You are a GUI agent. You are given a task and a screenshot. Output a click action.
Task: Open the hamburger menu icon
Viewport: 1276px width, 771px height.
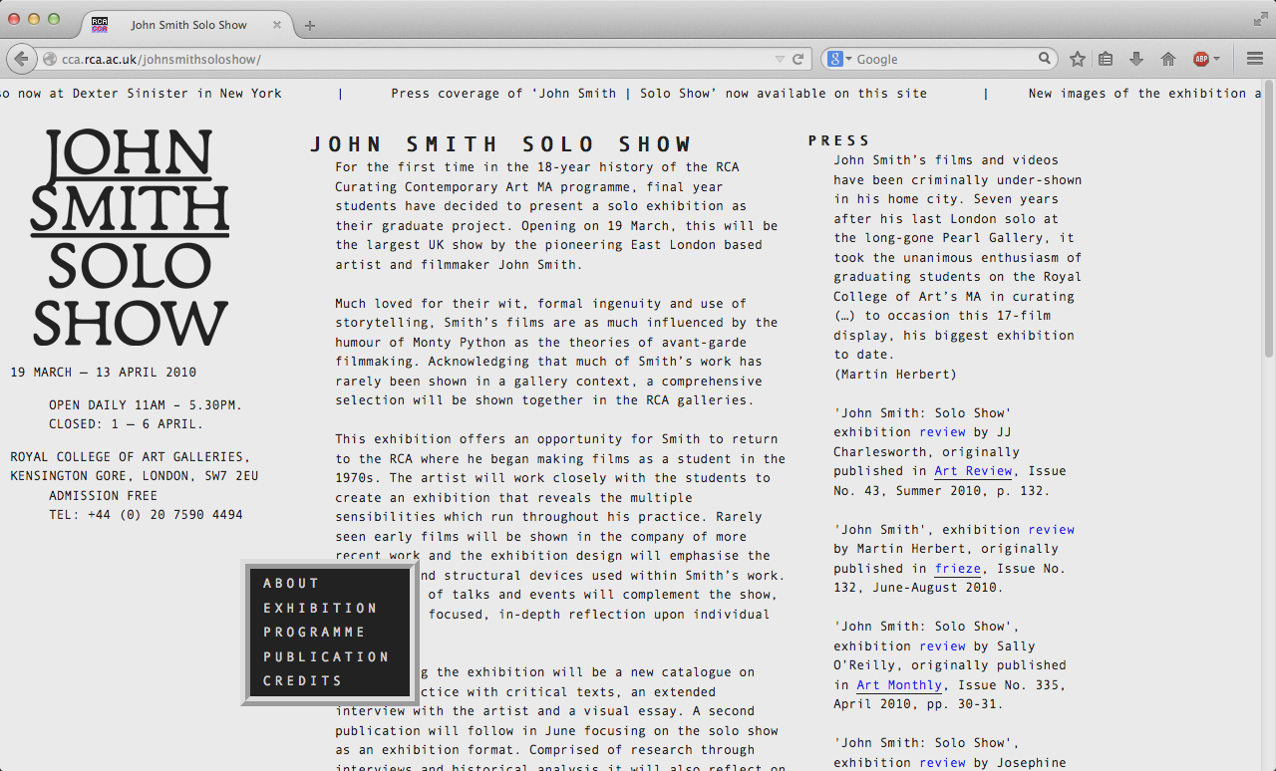pos(1255,59)
